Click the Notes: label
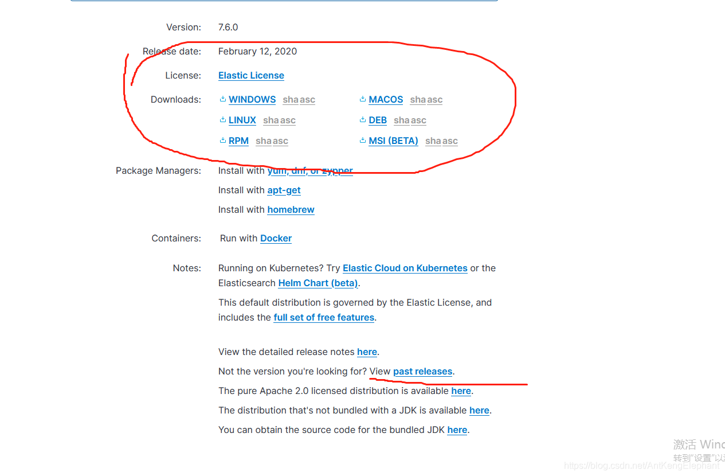This screenshot has height=476, width=725. [x=187, y=268]
